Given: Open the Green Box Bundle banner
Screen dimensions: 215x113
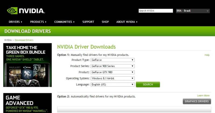Looking at the screenshot, I should [x=27, y=65].
